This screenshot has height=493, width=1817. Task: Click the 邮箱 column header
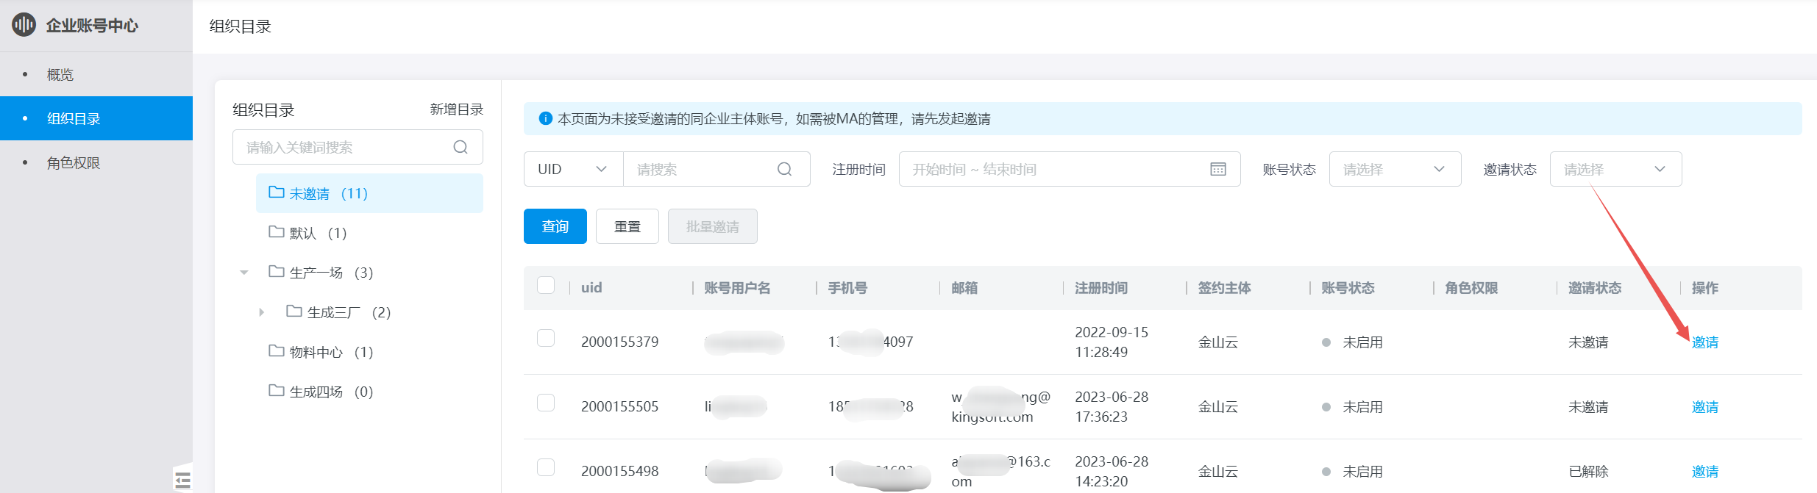[x=964, y=287]
